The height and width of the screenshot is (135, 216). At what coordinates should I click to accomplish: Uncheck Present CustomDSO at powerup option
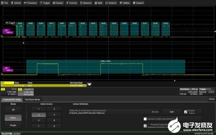[145, 126]
